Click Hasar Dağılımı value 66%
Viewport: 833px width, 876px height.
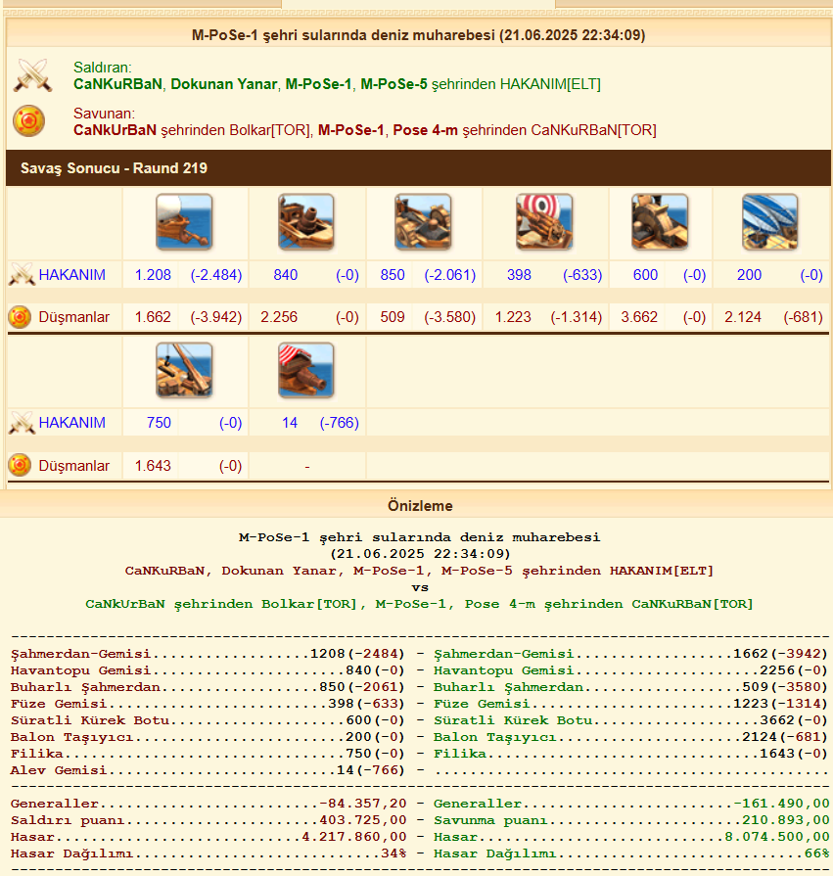coord(816,854)
